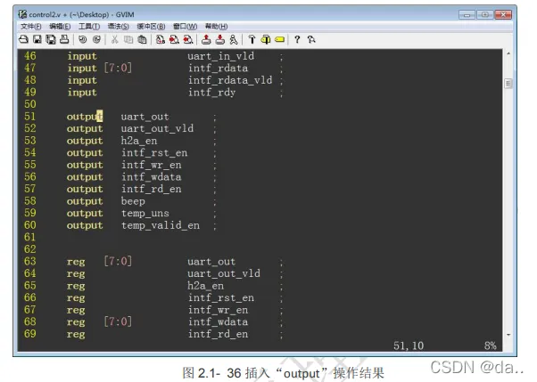Close the GVIM window
This screenshot has width=537, height=382.
point(503,15)
